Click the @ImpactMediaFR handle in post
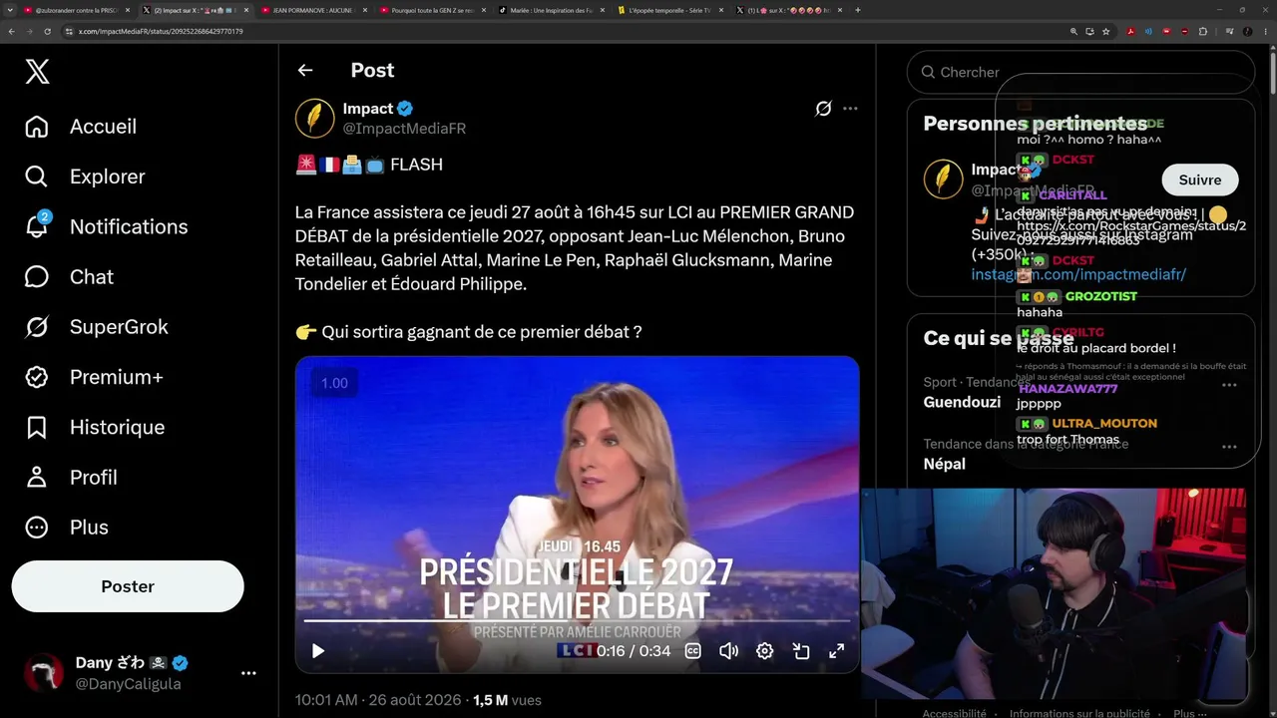The image size is (1277, 718). tap(404, 129)
